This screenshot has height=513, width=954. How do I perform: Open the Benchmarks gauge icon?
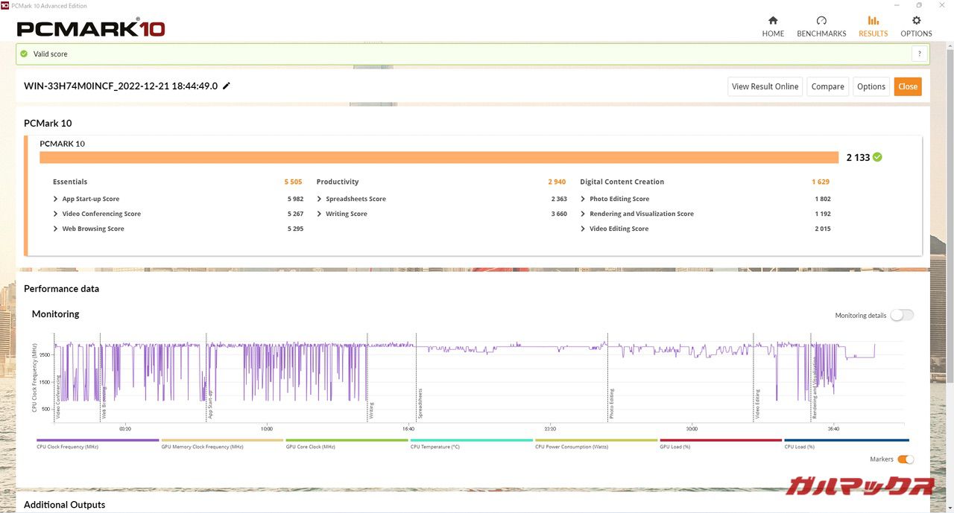[821, 21]
